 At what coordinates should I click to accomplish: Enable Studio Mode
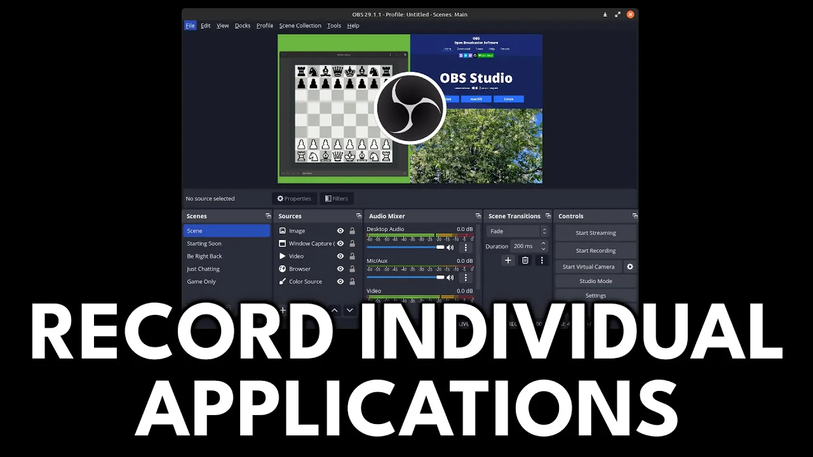point(596,281)
